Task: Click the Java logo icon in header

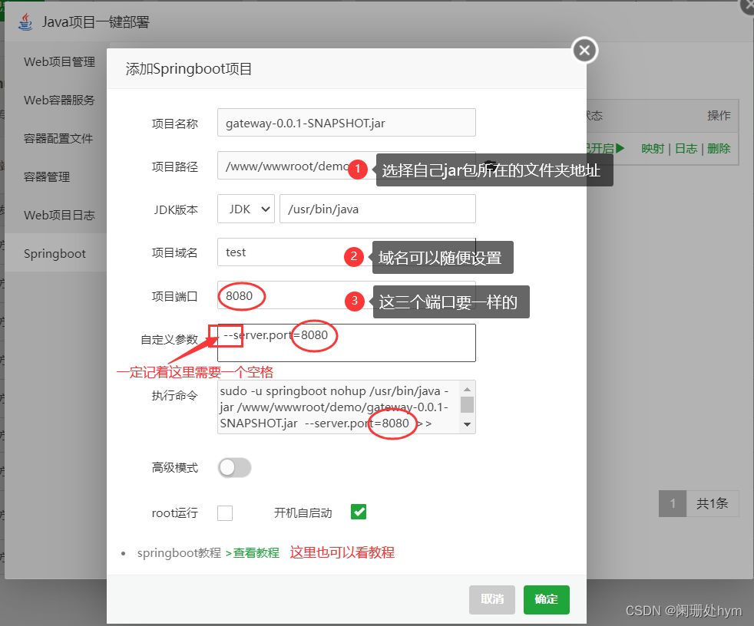Action: click(25, 22)
